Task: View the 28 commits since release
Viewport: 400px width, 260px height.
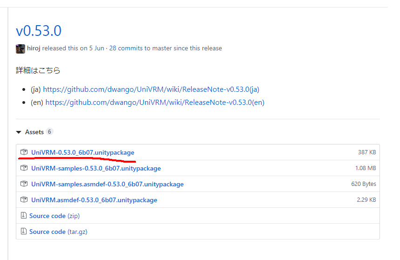Action: [126, 48]
